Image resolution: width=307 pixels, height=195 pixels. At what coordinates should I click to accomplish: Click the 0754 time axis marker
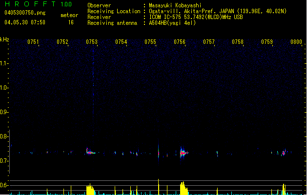click(121, 42)
